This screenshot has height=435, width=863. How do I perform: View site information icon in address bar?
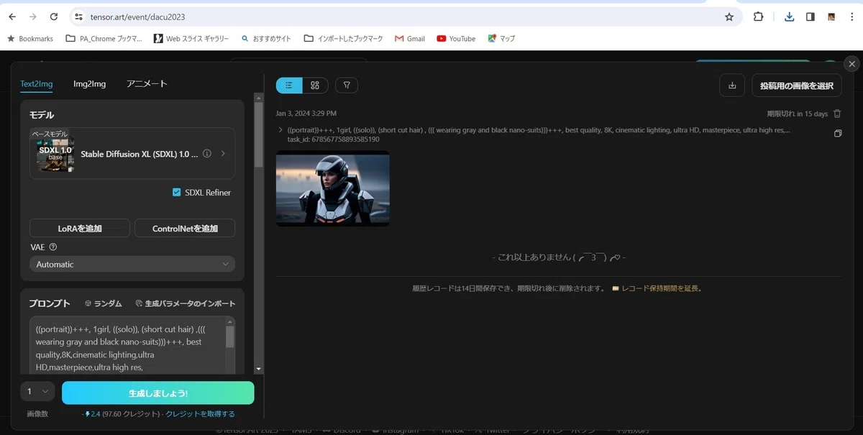[x=78, y=17]
